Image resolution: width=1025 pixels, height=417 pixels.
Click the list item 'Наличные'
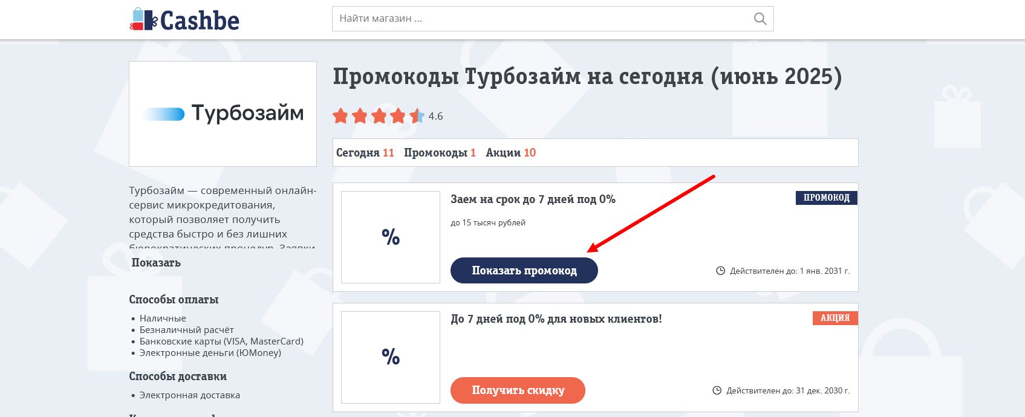(163, 318)
